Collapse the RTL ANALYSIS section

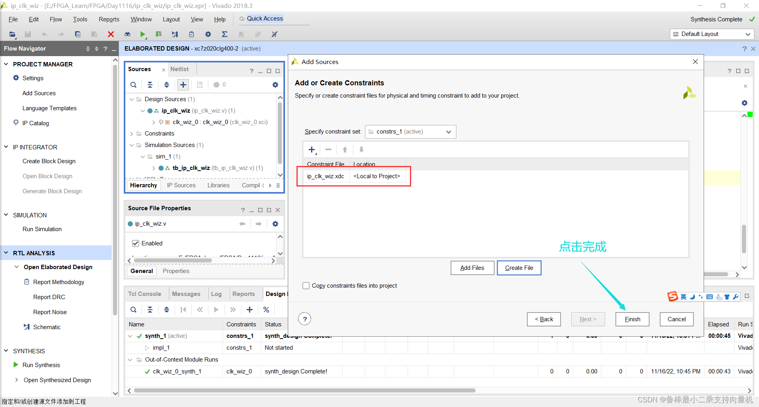[6, 253]
